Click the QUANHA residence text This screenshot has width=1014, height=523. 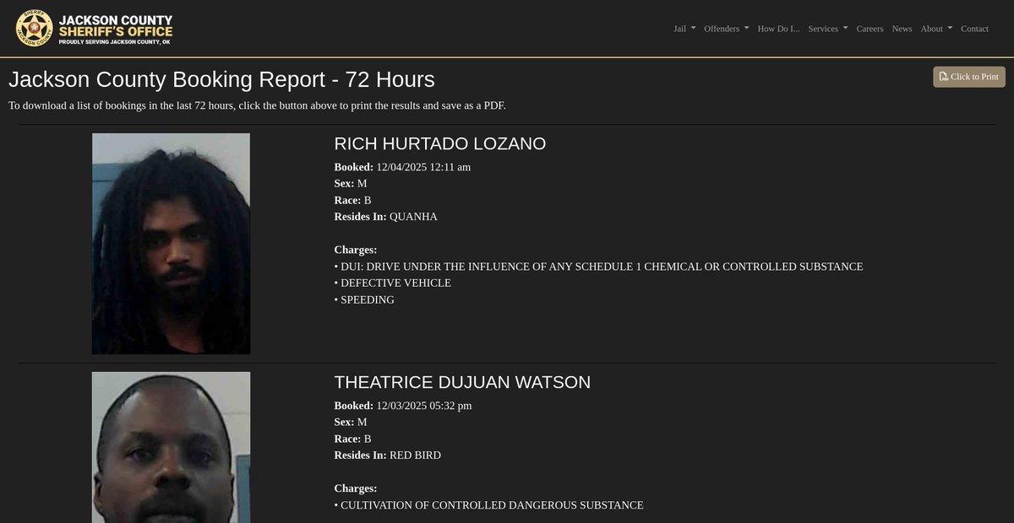pyautogui.click(x=413, y=217)
